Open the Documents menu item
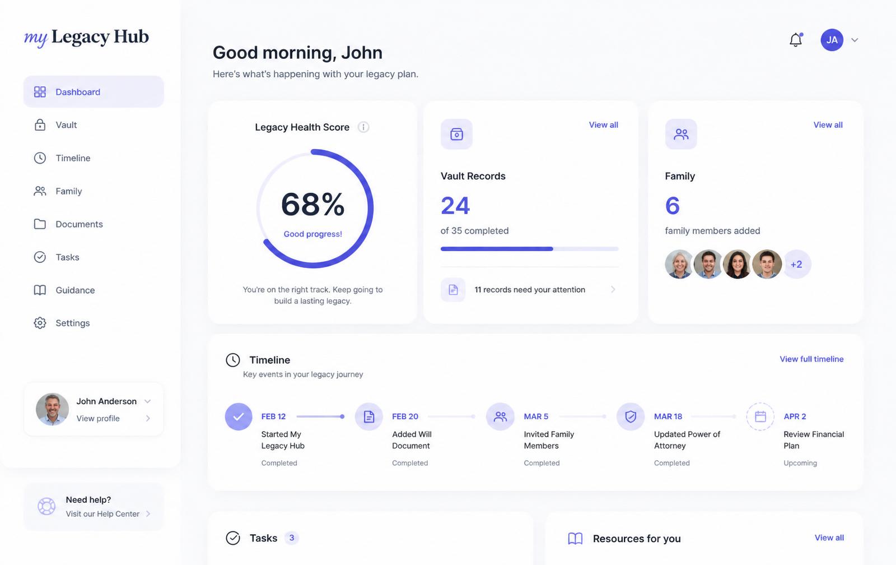 pyautogui.click(x=94, y=224)
